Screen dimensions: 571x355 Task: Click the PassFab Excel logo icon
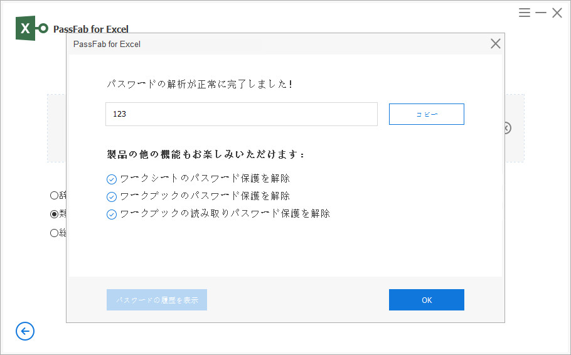point(31,29)
